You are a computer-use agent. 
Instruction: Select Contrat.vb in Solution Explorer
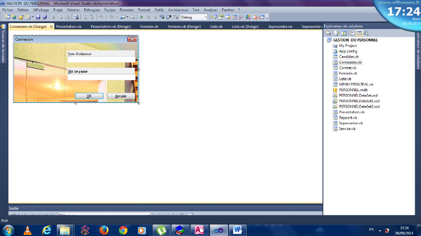click(x=347, y=68)
